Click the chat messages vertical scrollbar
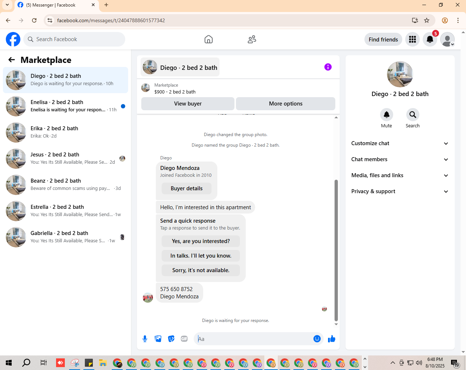466x370 pixels. (x=336, y=250)
